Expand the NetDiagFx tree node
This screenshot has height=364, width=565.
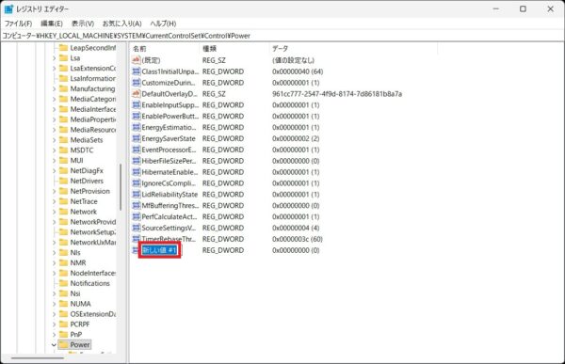tap(54, 170)
